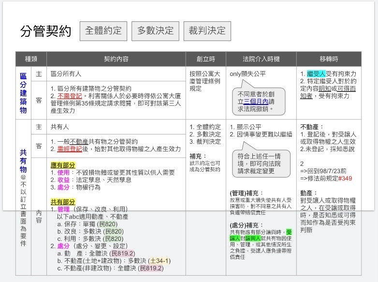Click the (管理)補充： heading
Image resolution: width=378 pixels, height=282 pixels.
(x=247, y=193)
